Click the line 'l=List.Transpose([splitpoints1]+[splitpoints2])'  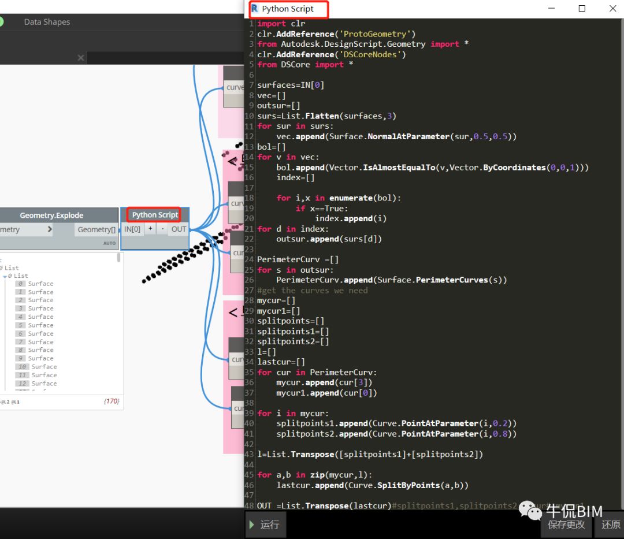click(370, 454)
